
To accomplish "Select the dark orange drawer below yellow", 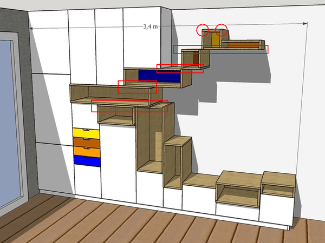I will click(x=86, y=142).
